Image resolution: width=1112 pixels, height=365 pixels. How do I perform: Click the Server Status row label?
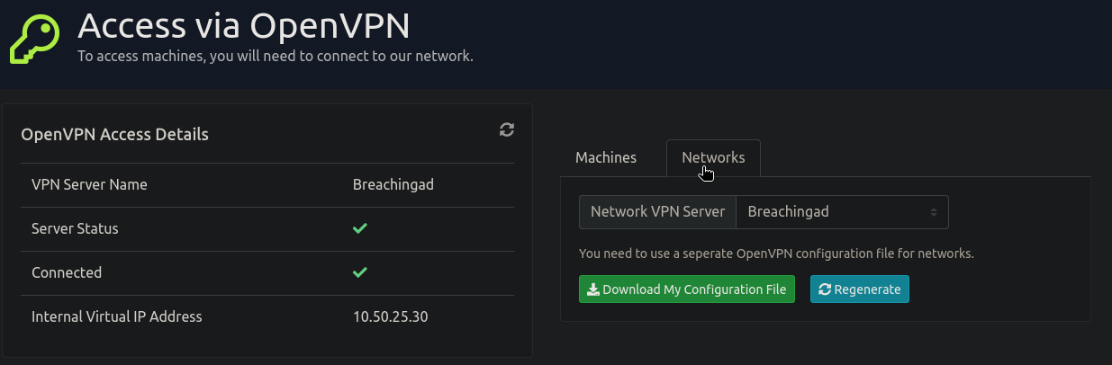[x=75, y=228]
